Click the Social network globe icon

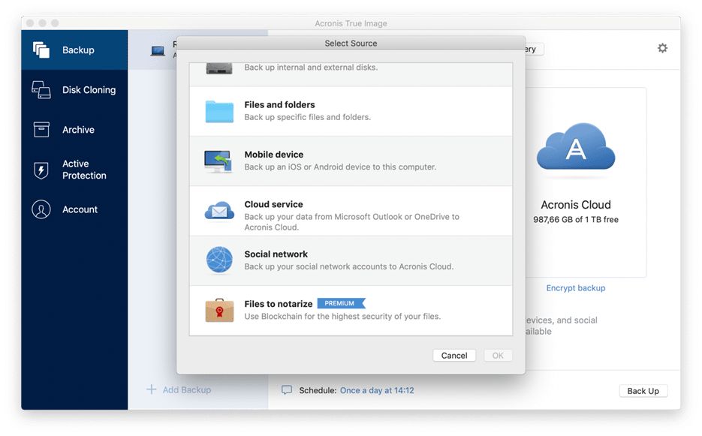219,260
